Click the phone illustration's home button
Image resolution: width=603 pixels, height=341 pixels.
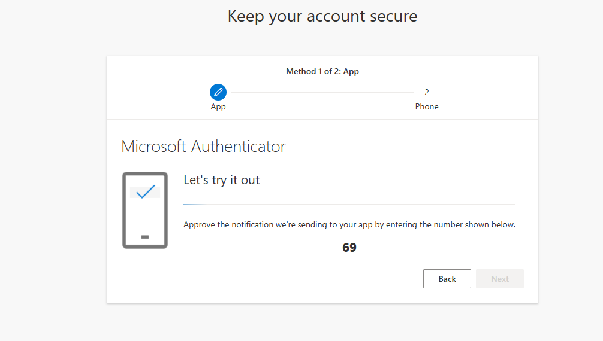click(x=145, y=237)
